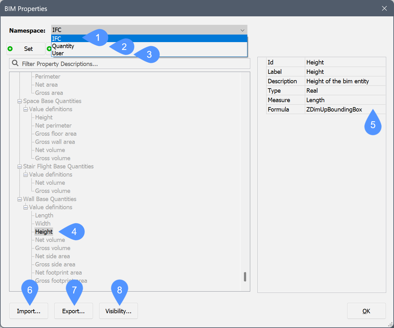Viewport: 394px width, 328px height.
Task: Select User namespace option
Action: point(58,53)
